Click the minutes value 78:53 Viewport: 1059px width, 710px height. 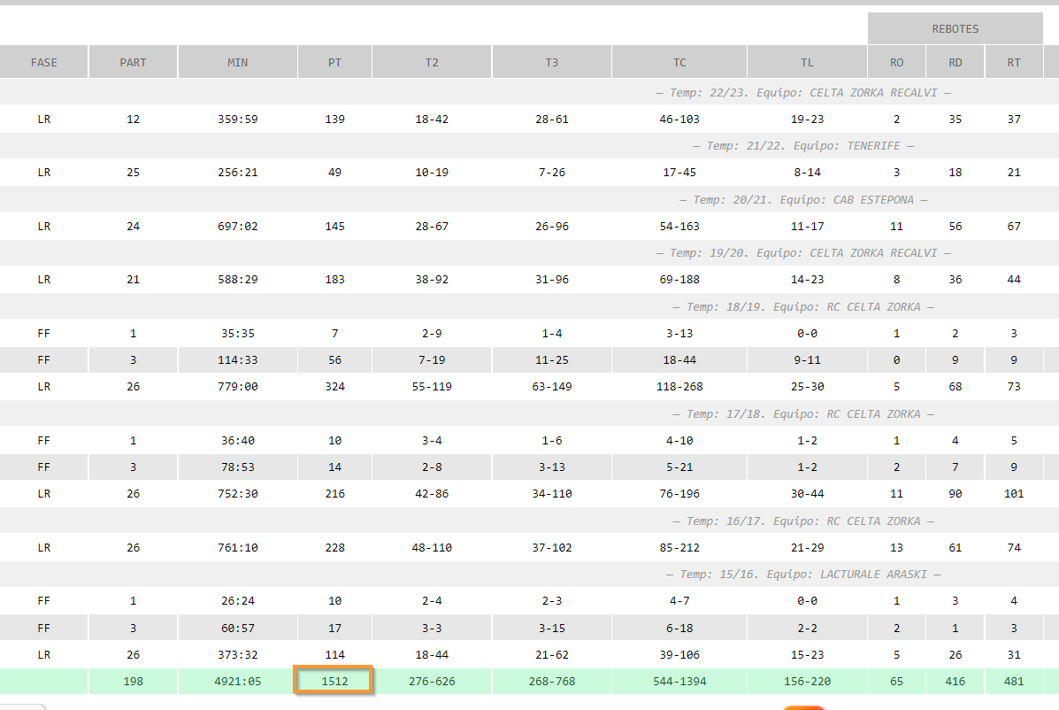(x=238, y=467)
